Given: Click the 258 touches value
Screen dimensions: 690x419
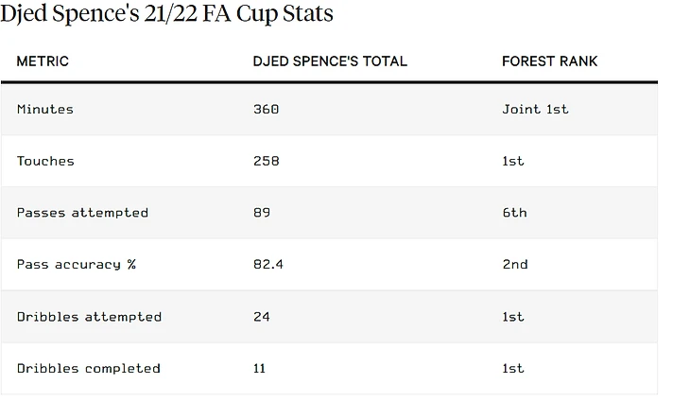Looking at the screenshot, I should click(x=266, y=161).
